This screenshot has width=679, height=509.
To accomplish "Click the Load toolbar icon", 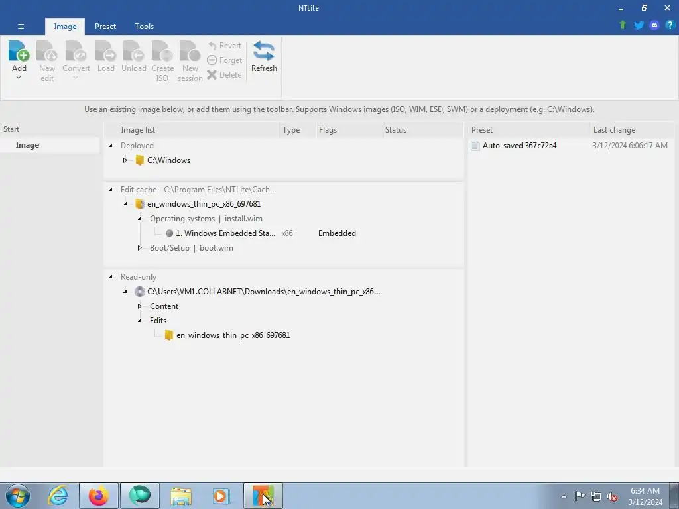I will (x=105, y=52).
